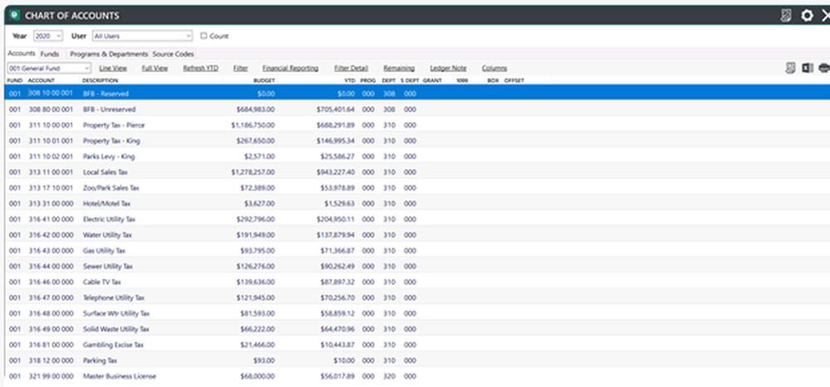Close the Chart of Accounts window
The width and height of the screenshot is (830, 387).
[825, 16]
